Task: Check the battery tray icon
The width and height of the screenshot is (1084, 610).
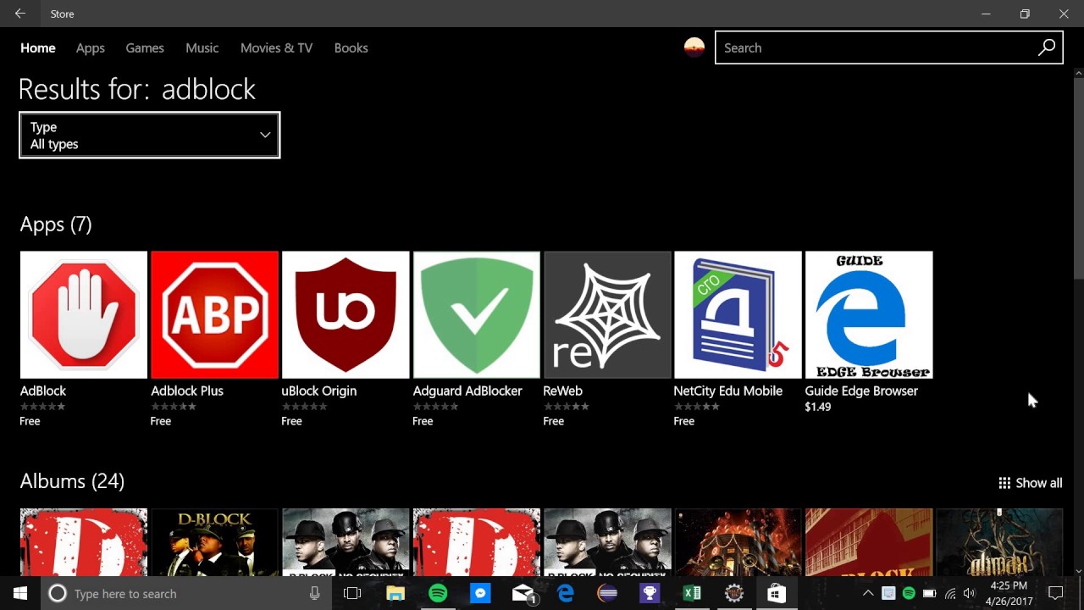Action: click(x=929, y=593)
